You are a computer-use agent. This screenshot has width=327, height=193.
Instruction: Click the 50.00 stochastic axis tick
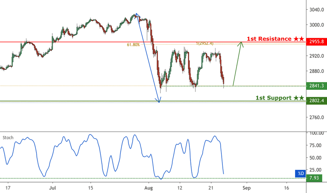point(315,158)
